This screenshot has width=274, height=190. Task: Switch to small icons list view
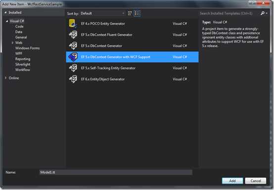[x=137, y=13]
